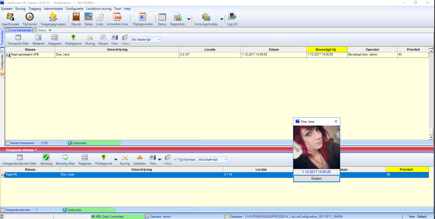Image resolution: width=435 pixels, height=219 pixels.
Task: Open the Toon menu
Action: pos(118,9)
